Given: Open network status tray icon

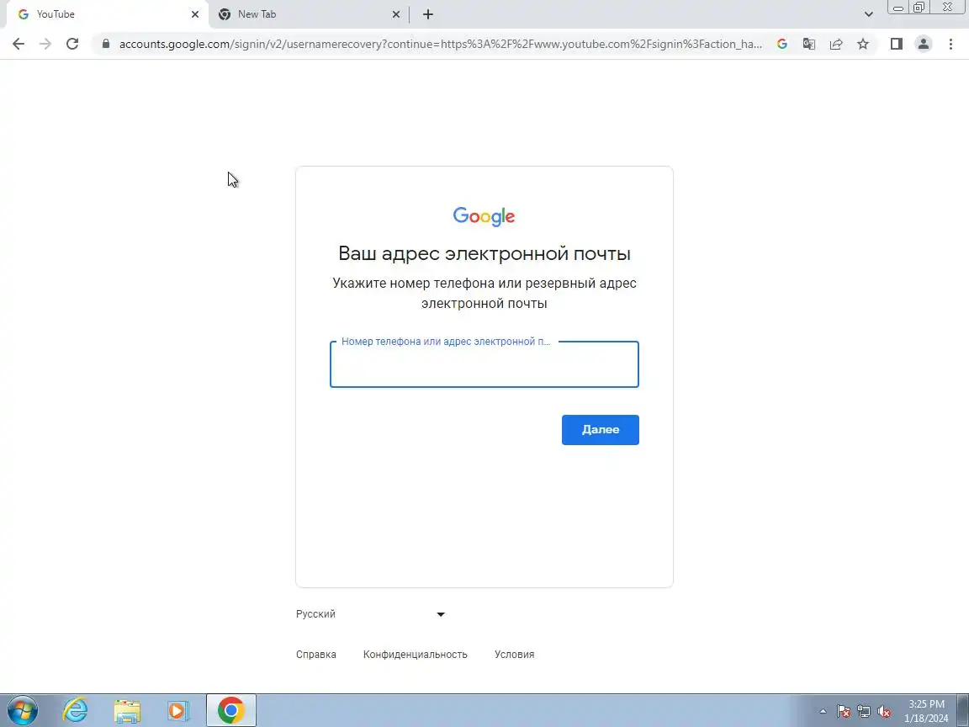Looking at the screenshot, I should point(864,712).
